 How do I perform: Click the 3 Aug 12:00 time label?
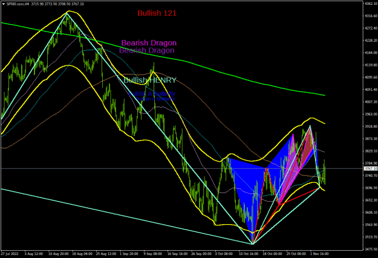(x=34, y=254)
